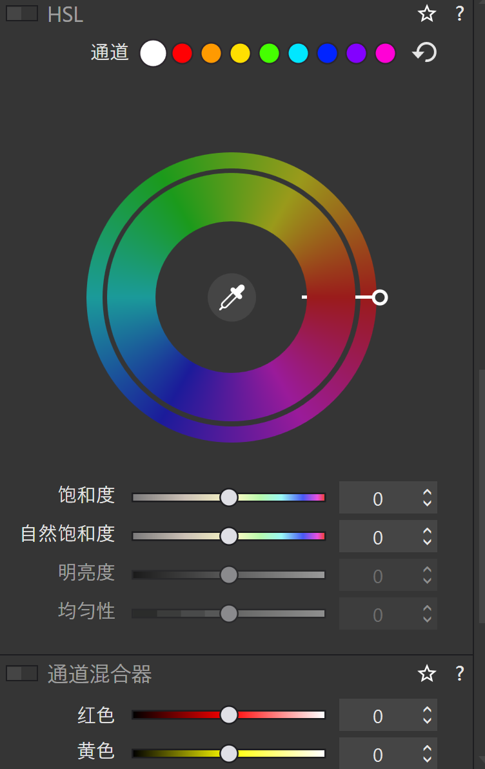The width and height of the screenshot is (485, 769).
Task: Select the green channel swatch
Action: coord(269,53)
